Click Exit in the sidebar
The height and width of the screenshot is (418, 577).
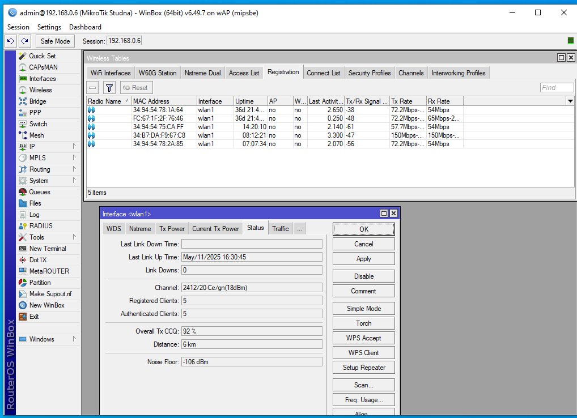(x=48, y=317)
